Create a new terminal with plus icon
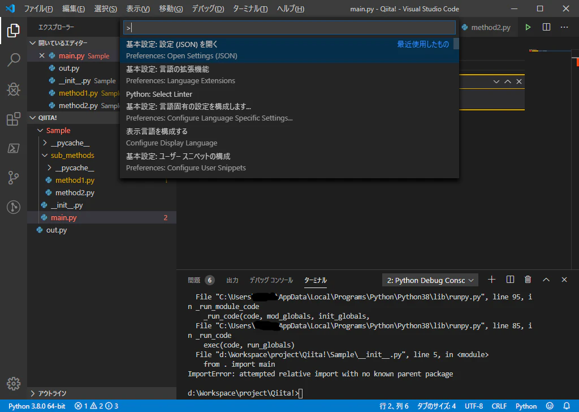The height and width of the screenshot is (412, 579). [x=491, y=280]
